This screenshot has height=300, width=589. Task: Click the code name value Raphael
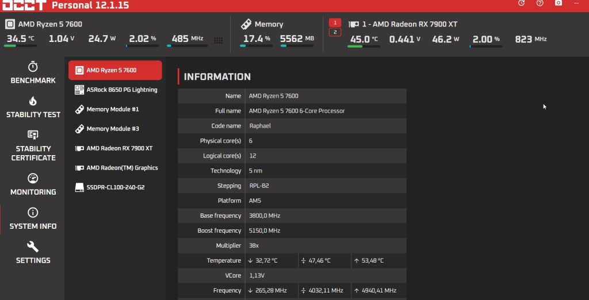pos(260,126)
